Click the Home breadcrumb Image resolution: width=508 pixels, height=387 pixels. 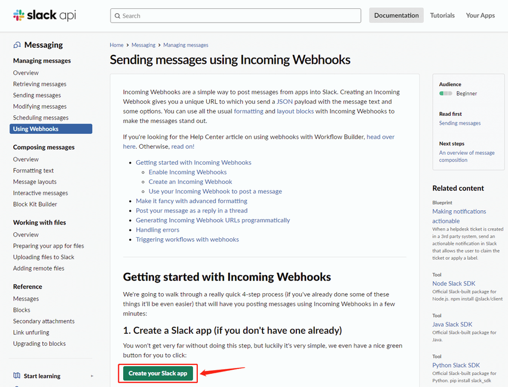coord(117,45)
